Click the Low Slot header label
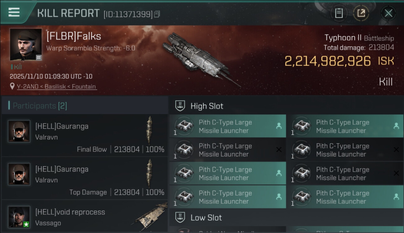This screenshot has width=404, height=233. pos(206,217)
